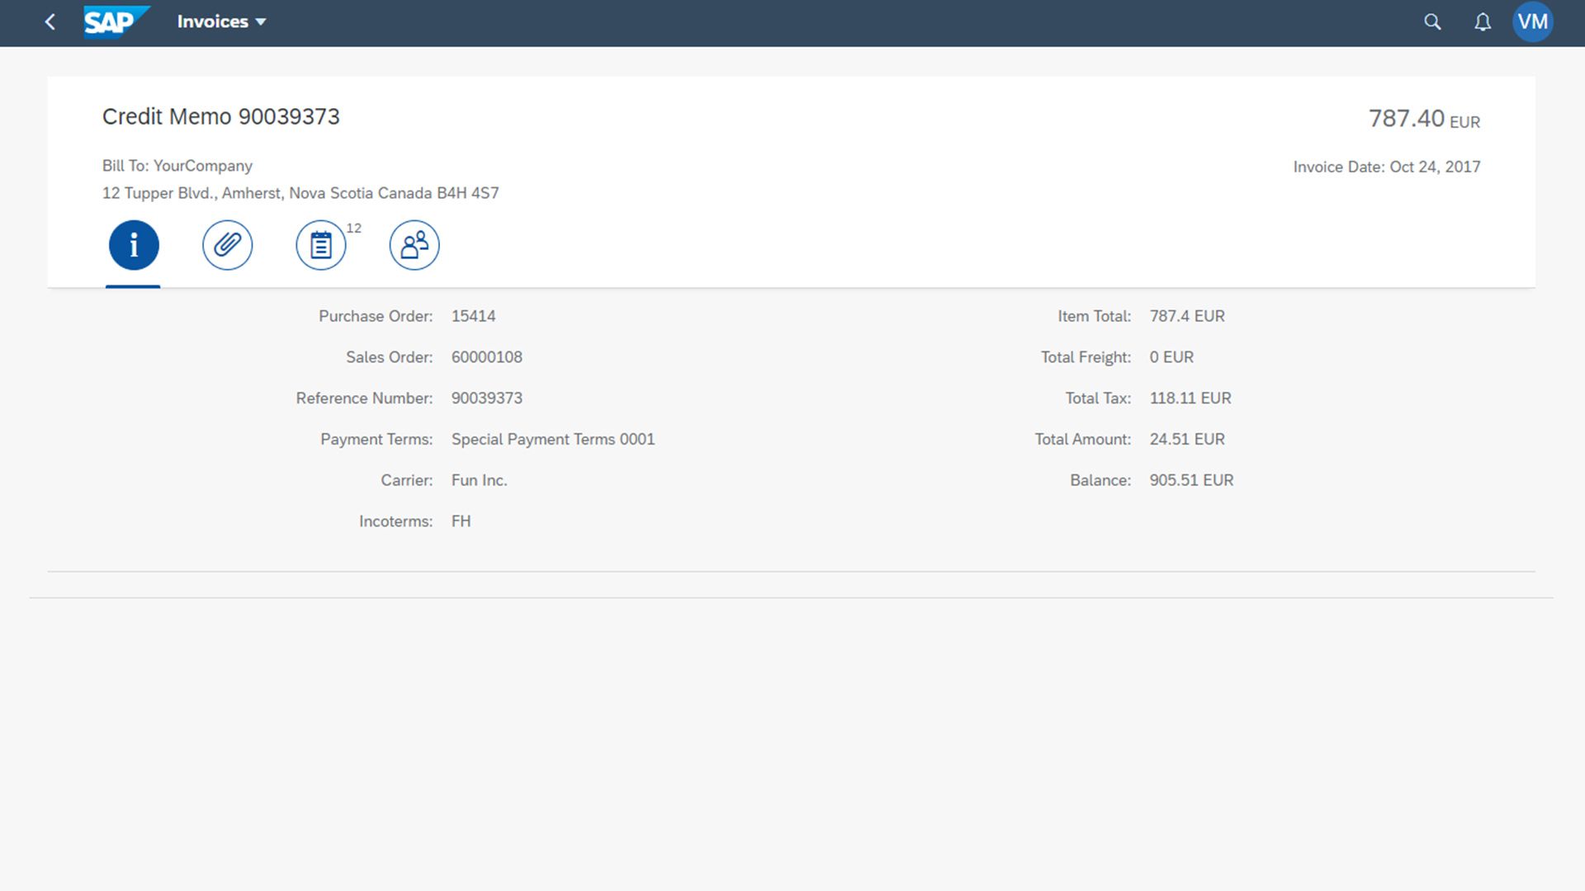Click Reference Number 90039373 value
Screen dimensions: 1585x891
point(486,398)
